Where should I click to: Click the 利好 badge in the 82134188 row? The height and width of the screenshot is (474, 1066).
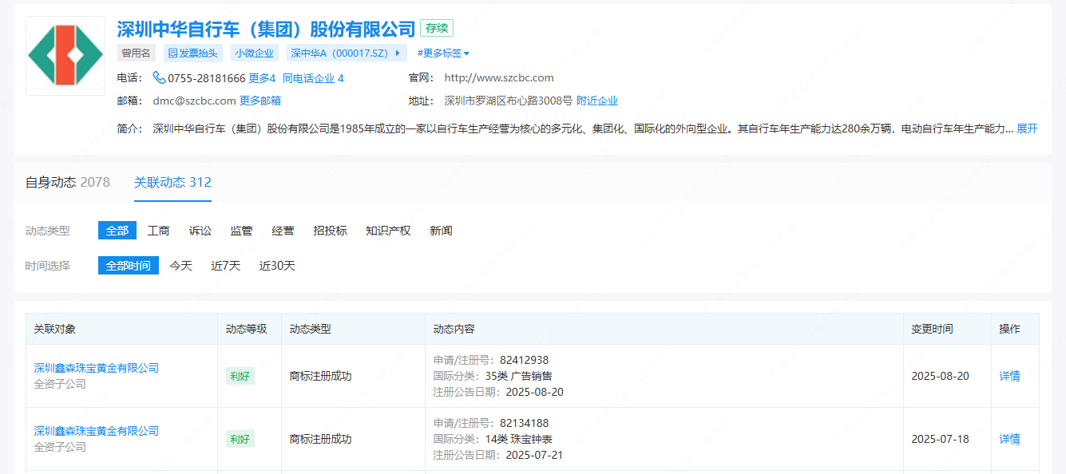240,439
